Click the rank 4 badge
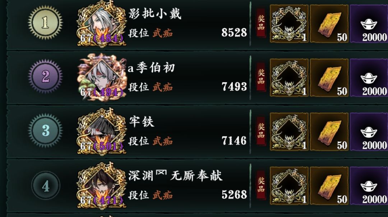 46,185
